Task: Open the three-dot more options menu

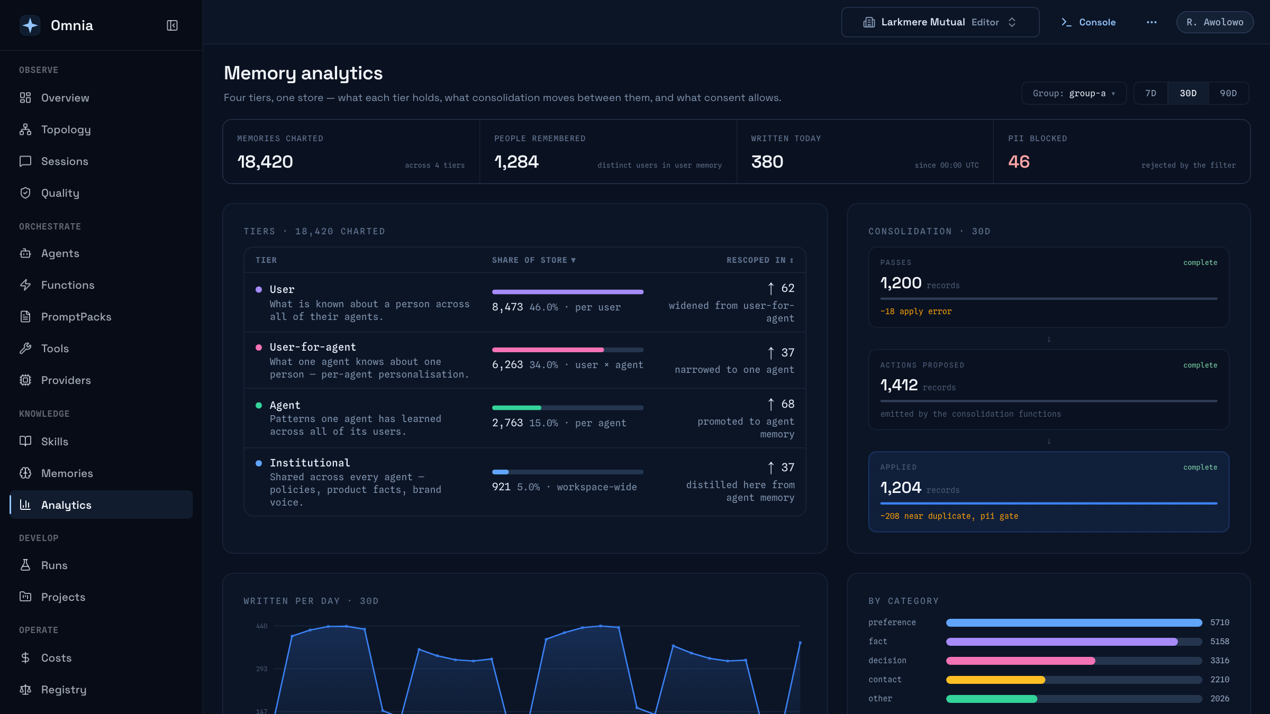Action: click(1151, 22)
